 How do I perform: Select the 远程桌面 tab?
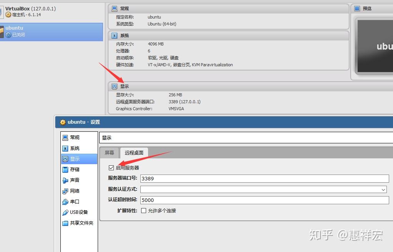(134, 153)
